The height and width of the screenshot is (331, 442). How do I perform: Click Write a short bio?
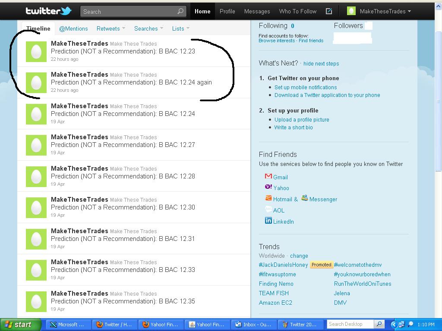(294, 127)
